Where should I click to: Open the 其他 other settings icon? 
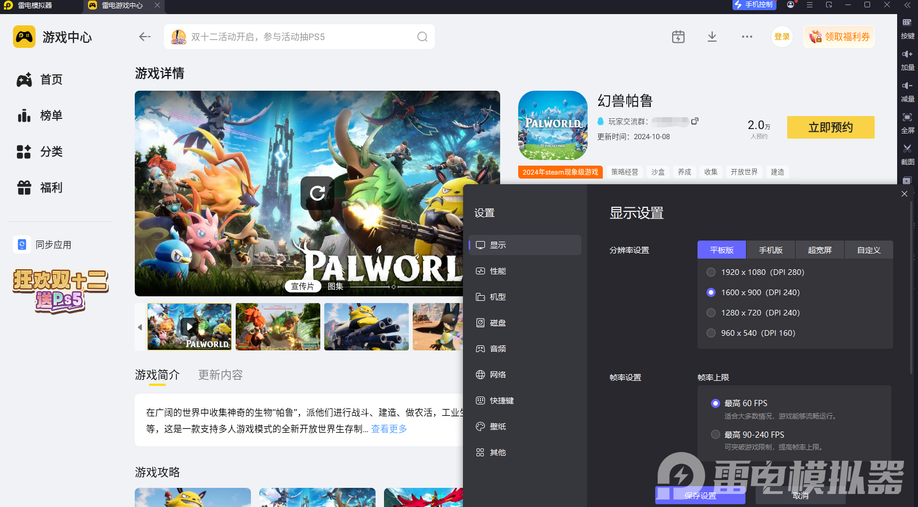pyautogui.click(x=480, y=452)
